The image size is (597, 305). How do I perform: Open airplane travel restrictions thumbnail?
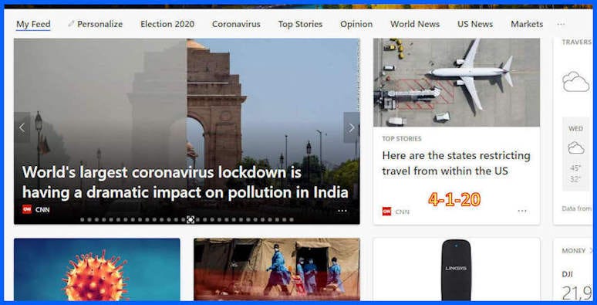[457, 83]
